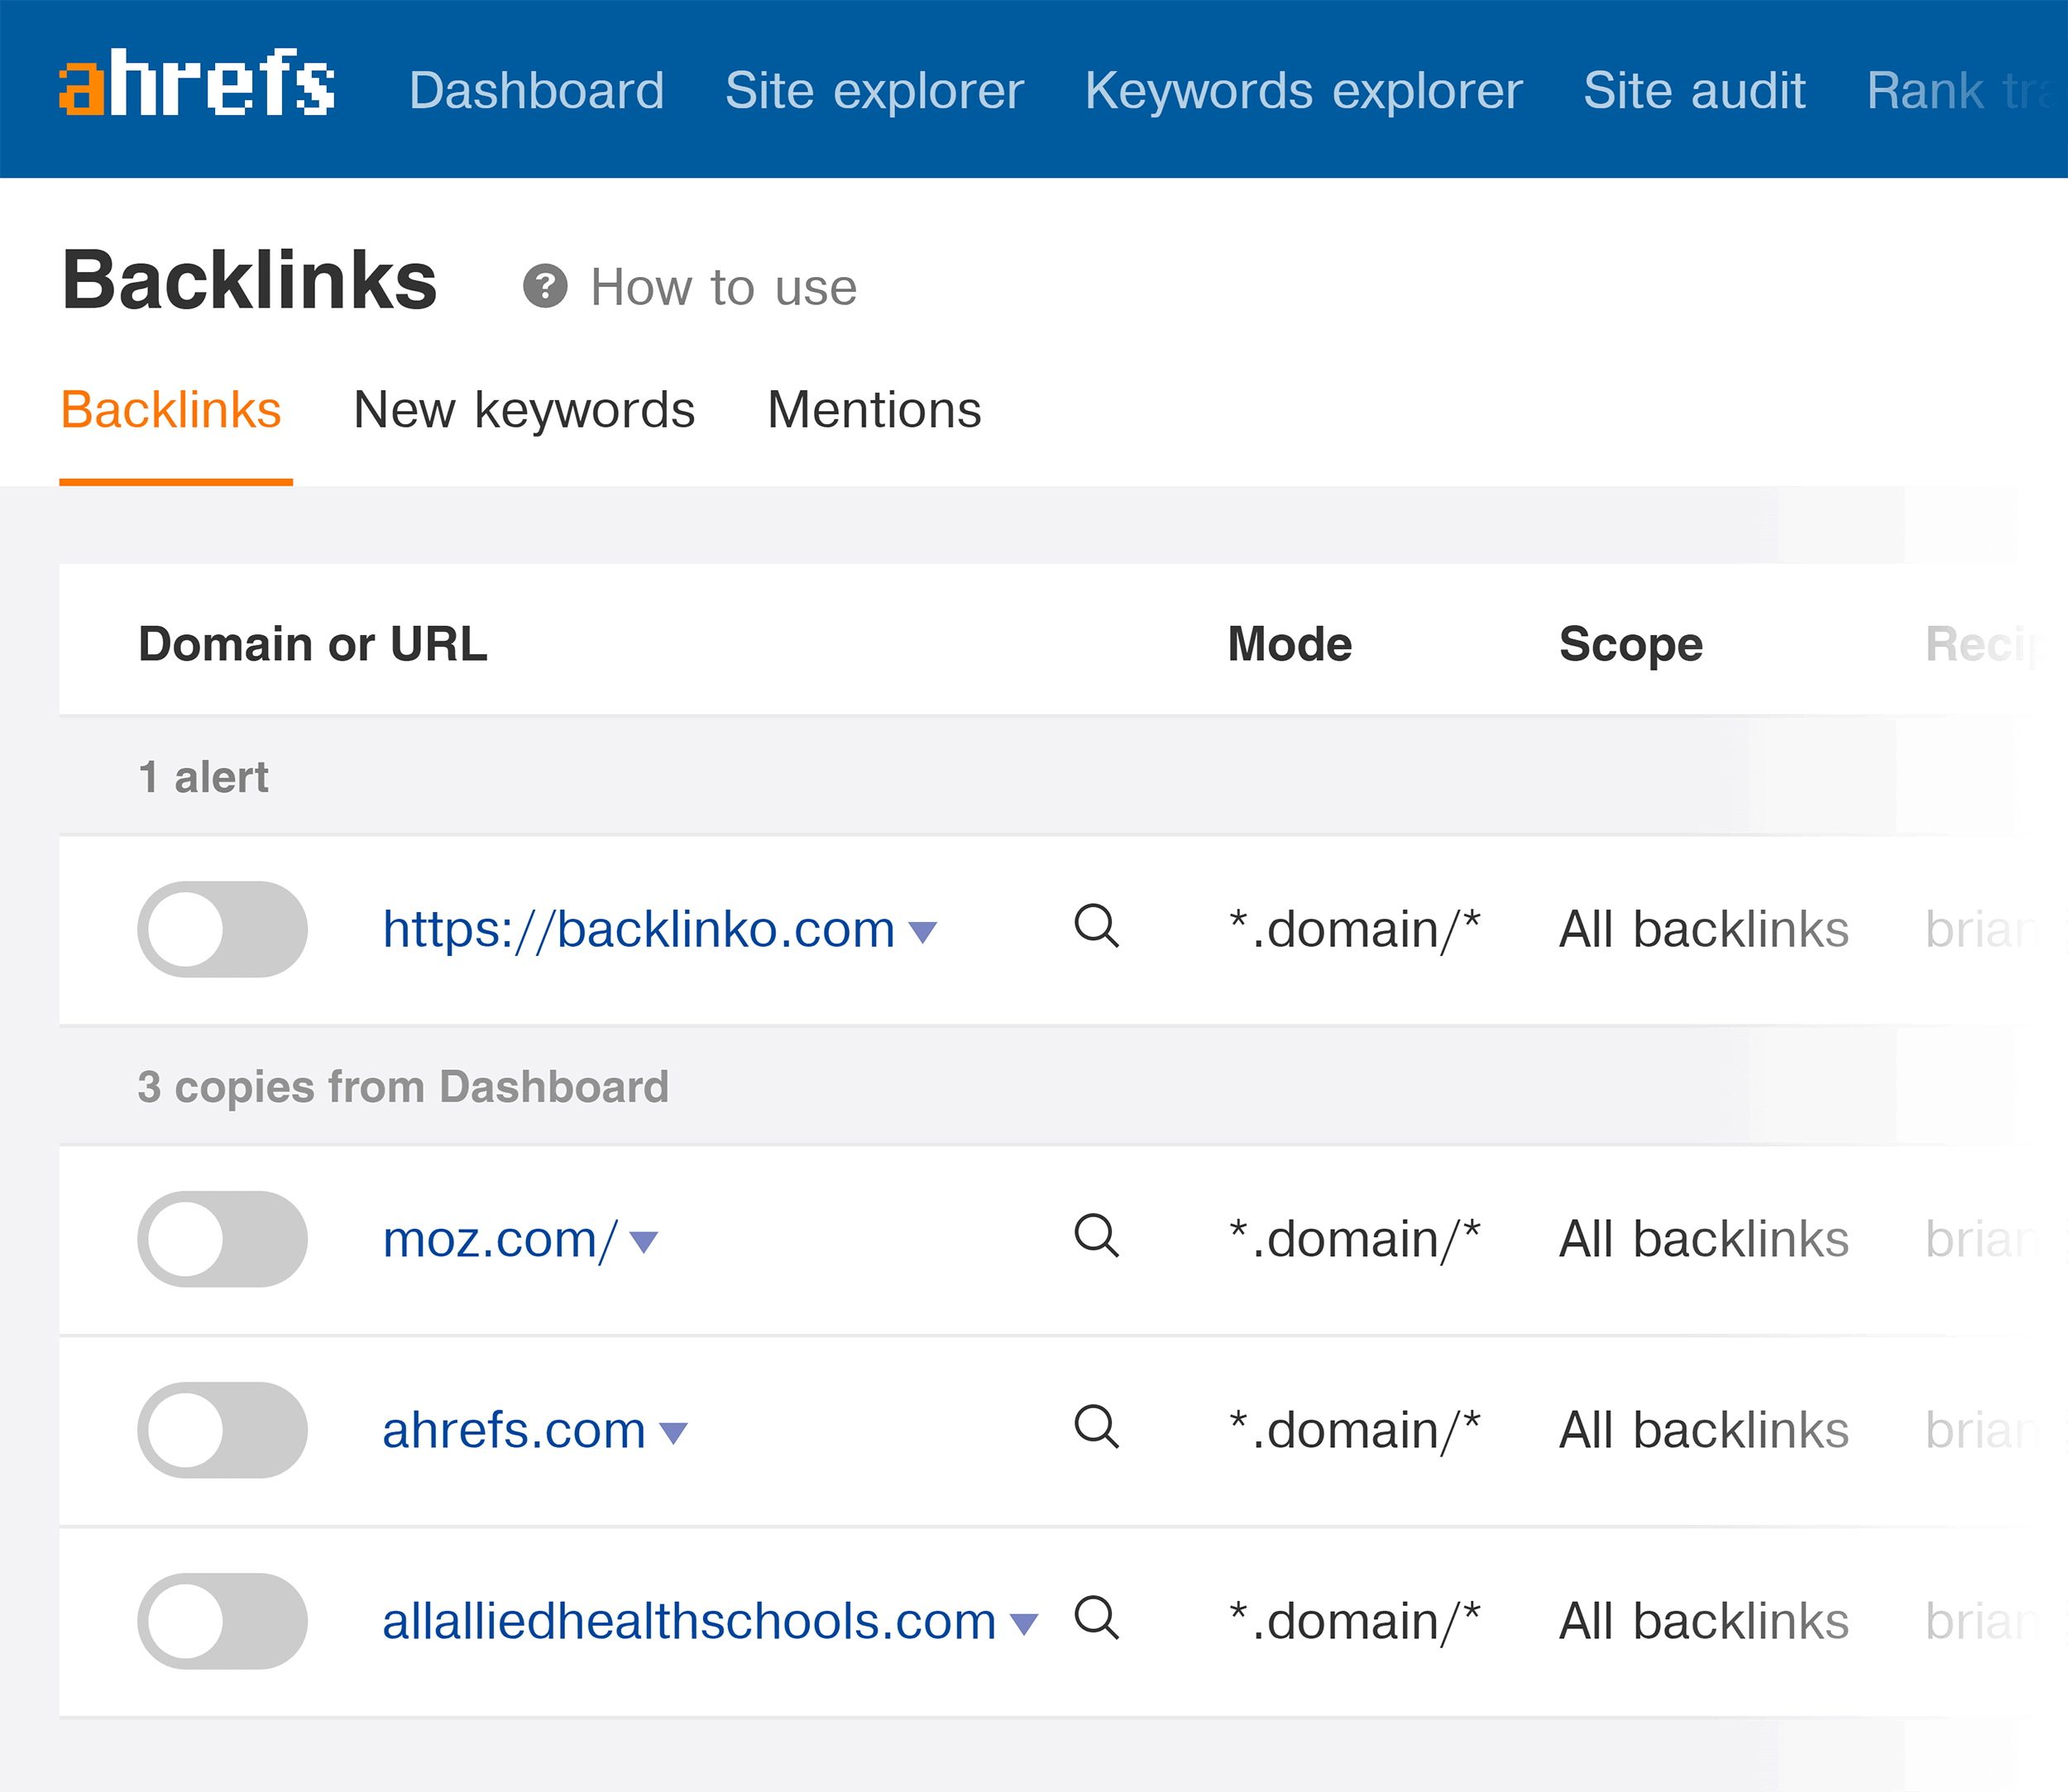The height and width of the screenshot is (1792, 2068).
Task: Click the search icon for moz.com/
Action: click(x=1097, y=1236)
